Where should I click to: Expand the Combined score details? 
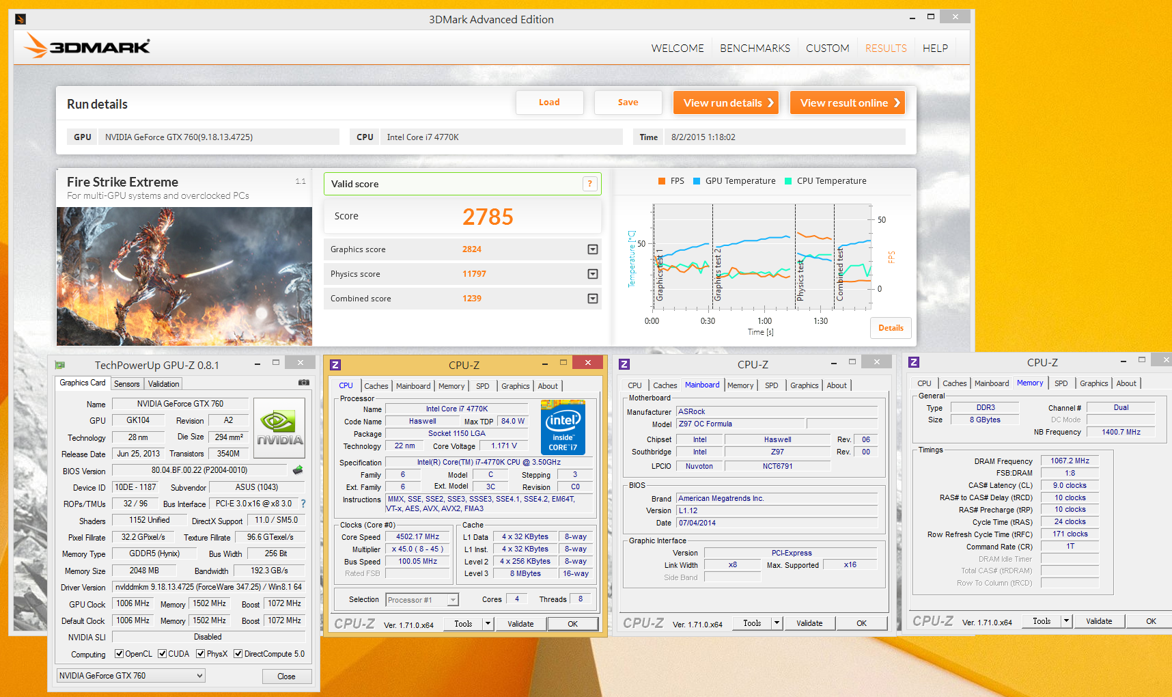pyautogui.click(x=593, y=299)
